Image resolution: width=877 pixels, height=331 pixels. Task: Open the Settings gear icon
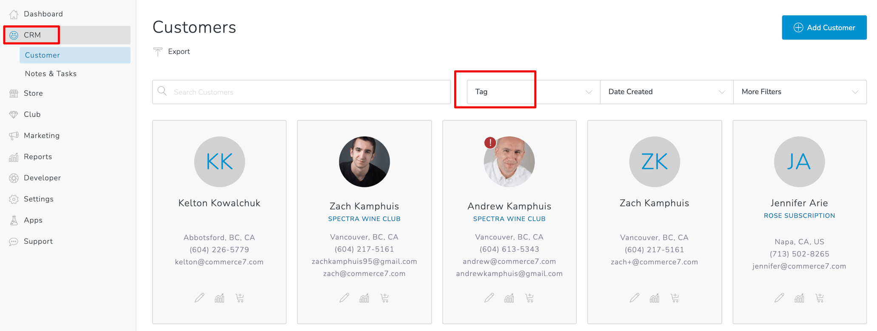click(14, 199)
